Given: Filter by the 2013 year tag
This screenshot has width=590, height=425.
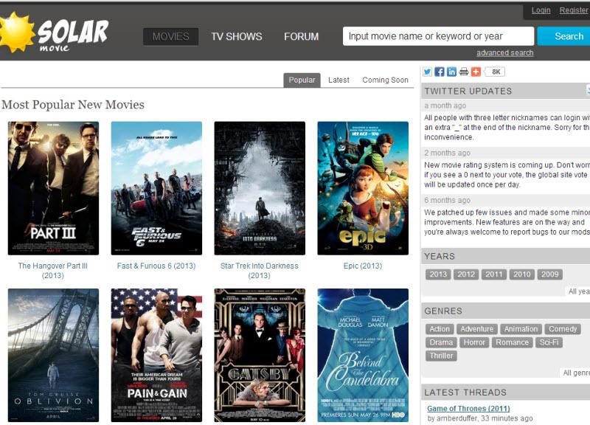Looking at the screenshot, I should point(438,274).
